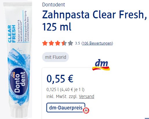149x119 pixels.
Task: Click the first orange rating star
Action: point(45,43)
